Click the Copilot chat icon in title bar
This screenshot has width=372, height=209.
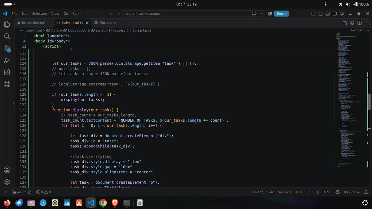click(254, 14)
